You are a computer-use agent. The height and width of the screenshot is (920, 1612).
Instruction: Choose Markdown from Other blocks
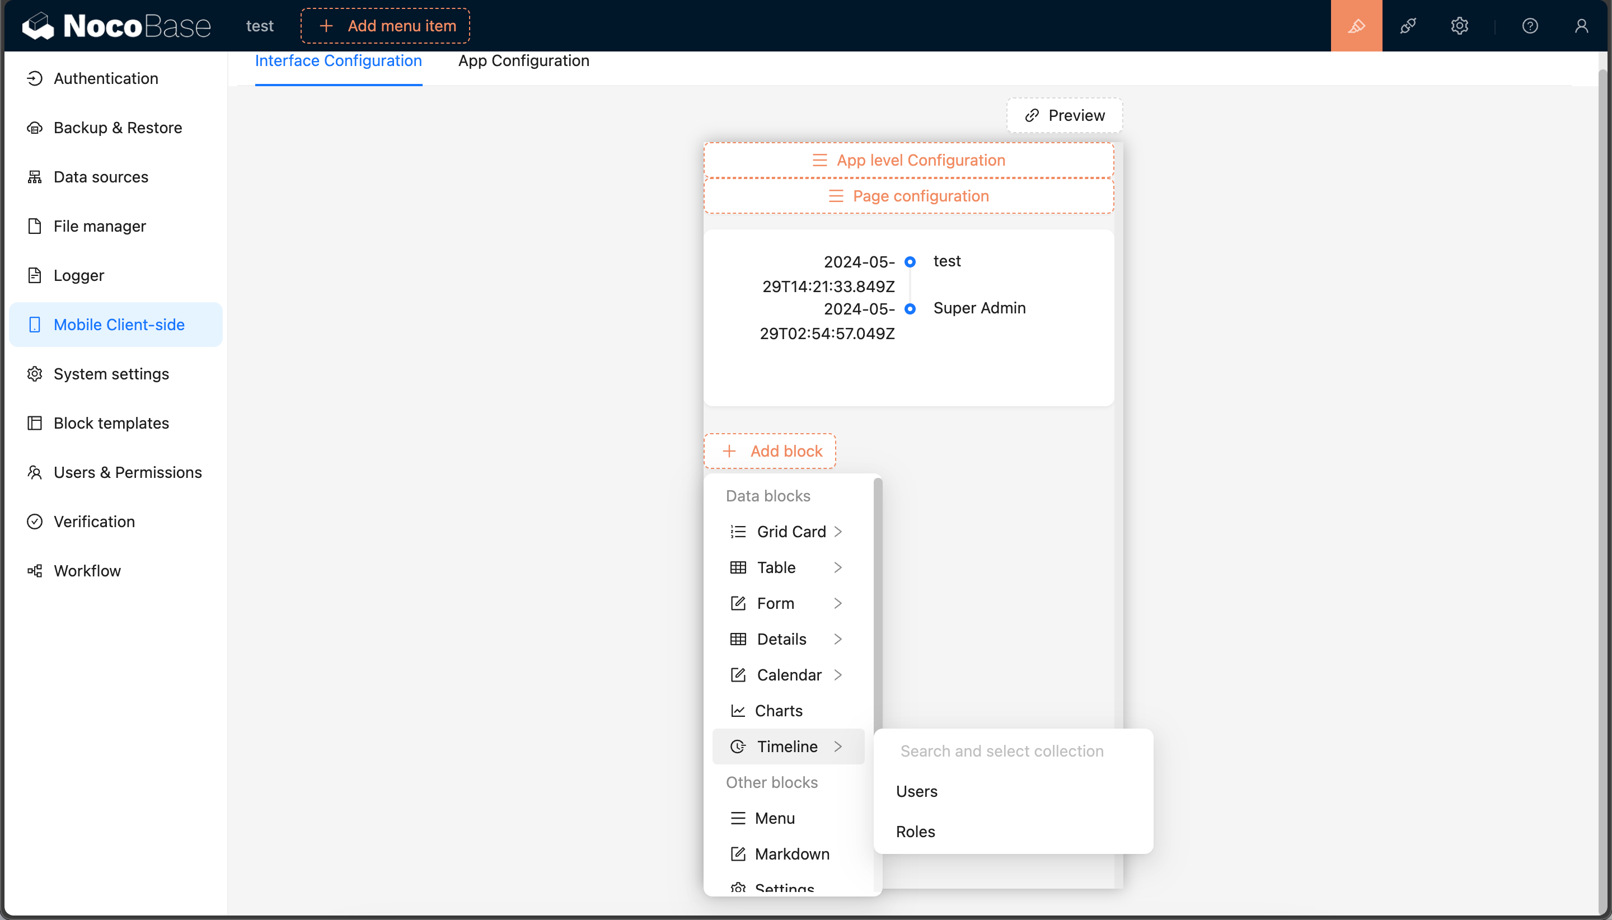tap(791, 853)
